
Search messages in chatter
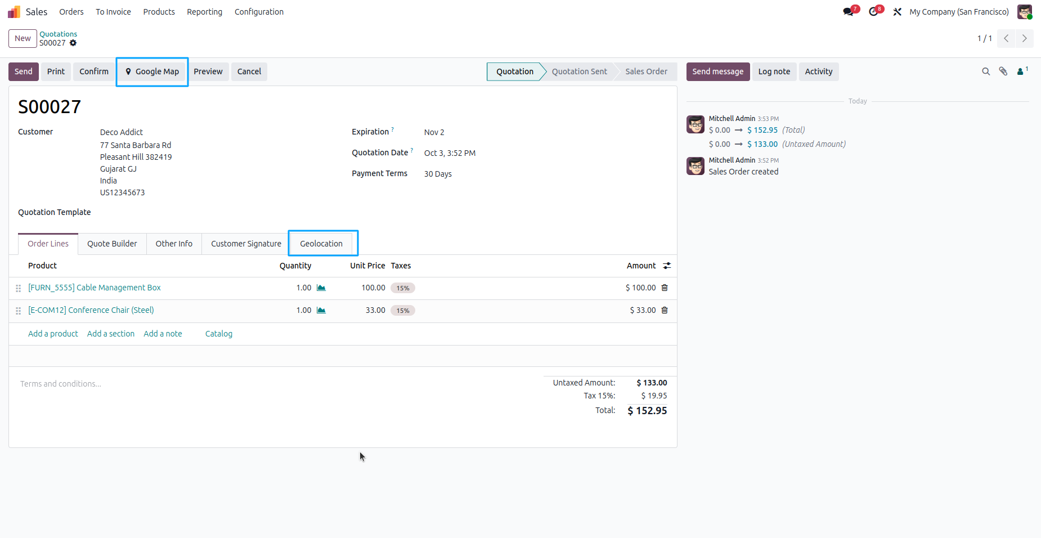pos(986,71)
